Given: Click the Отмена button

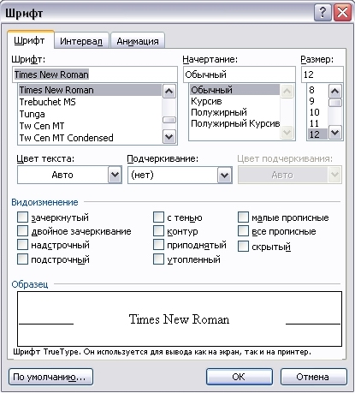Looking at the screenshot, I should (x=313, y=377).
